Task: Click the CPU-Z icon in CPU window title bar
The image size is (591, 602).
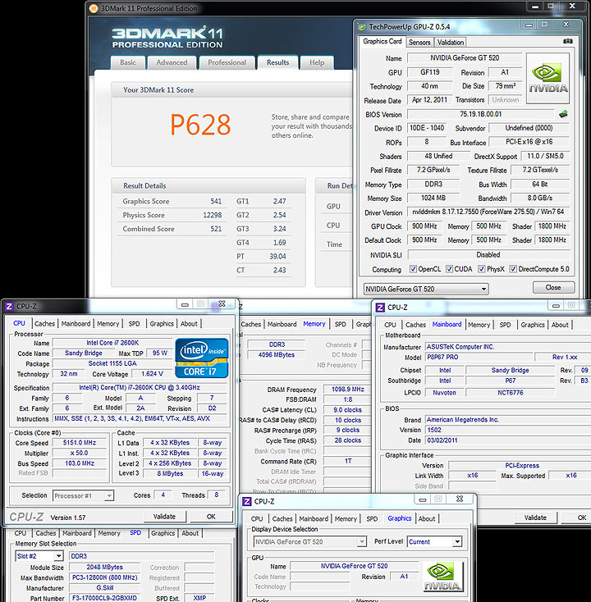Action: pyautogui.click(x=9, y=307)
